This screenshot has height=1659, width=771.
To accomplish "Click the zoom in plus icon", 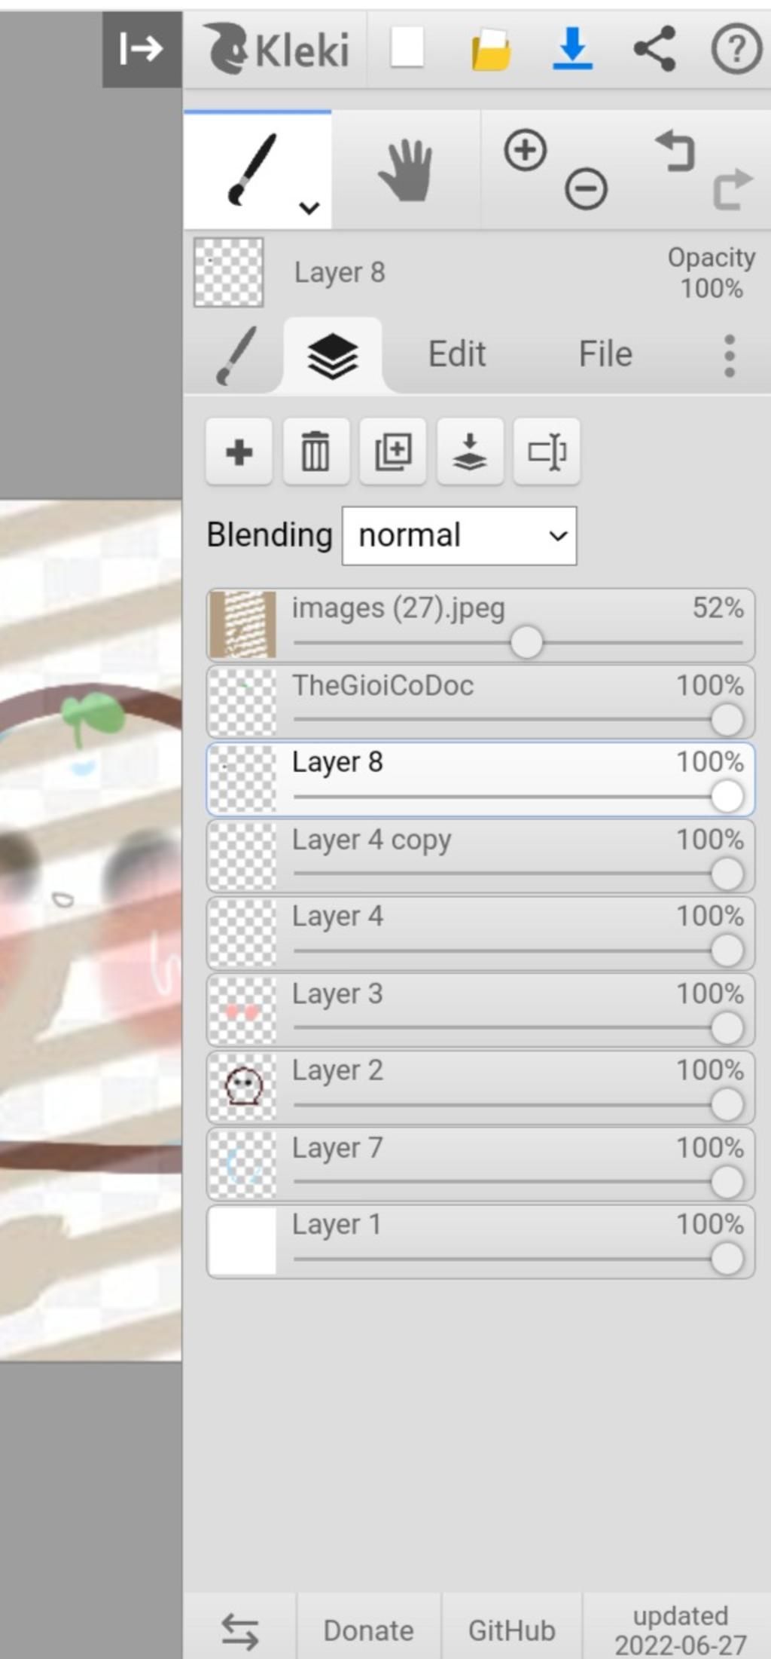I will coord(525,150).
